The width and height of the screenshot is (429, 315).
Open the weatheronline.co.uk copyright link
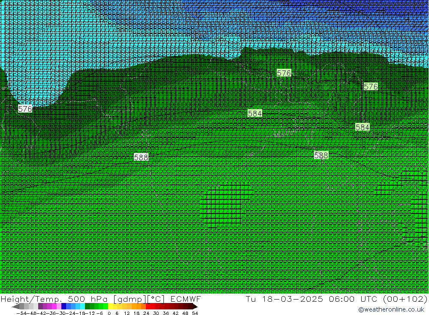(x=391, y=309)
